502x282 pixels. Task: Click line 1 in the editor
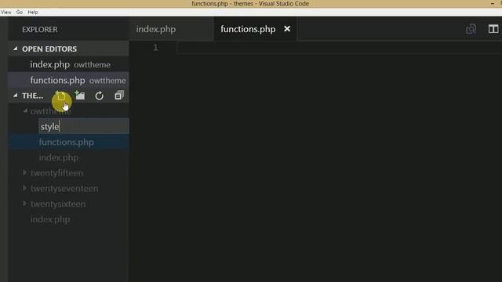pos(340,48)
